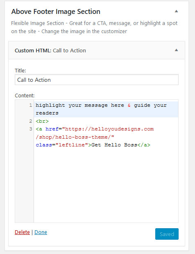Place cursor in "Get Hello Boss" text
Image resolution: width=195 pixels, height=254 pixels.
click(x=114, y=145)
